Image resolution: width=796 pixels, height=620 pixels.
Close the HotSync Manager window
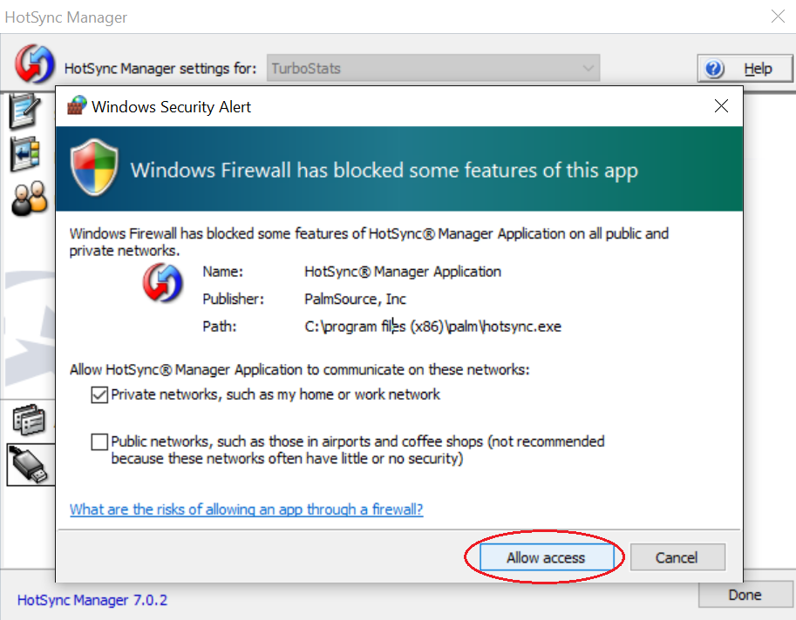[x=778, y=17]
